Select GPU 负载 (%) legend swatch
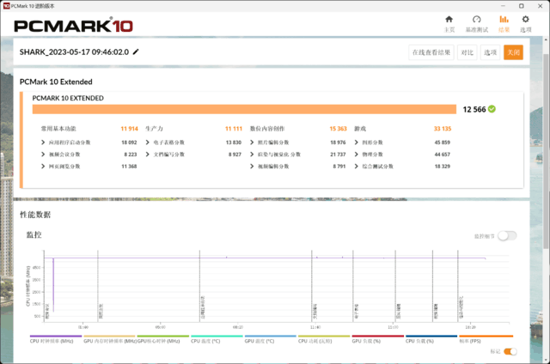The width and height of the screenshot is (550, 364). (x=378, y=336)
